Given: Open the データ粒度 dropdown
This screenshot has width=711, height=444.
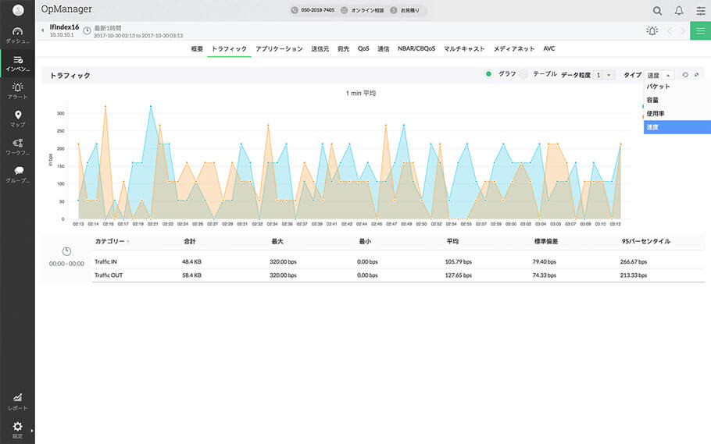Looking at the screenshot, I should tap(604, 75).
